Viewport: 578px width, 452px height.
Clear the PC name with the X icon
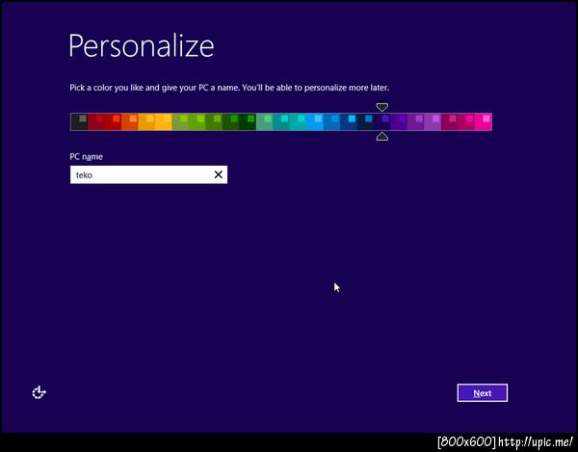pos(219,174)
